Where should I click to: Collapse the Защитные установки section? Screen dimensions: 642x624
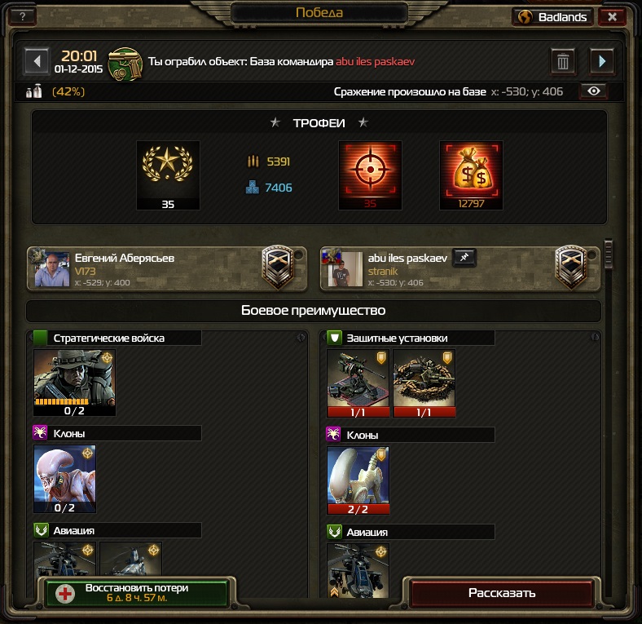595,337
